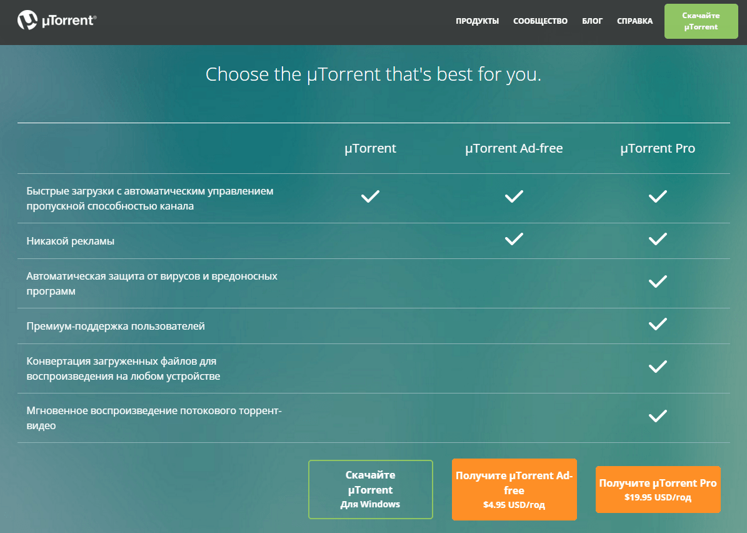Viewport: 747px width, 533px height.
Task: Open the ПРОДУКТЫ menu
Action: tap(477, 21)
